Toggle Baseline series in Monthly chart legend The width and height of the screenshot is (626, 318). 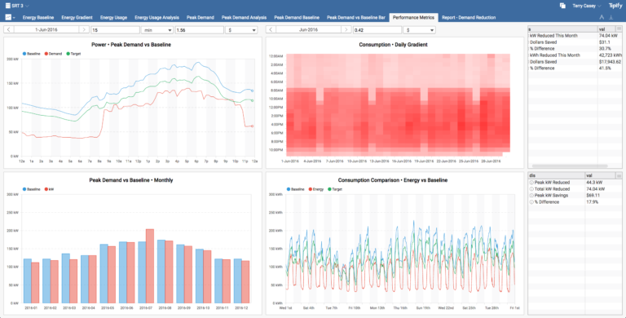(x=31, y=189)
